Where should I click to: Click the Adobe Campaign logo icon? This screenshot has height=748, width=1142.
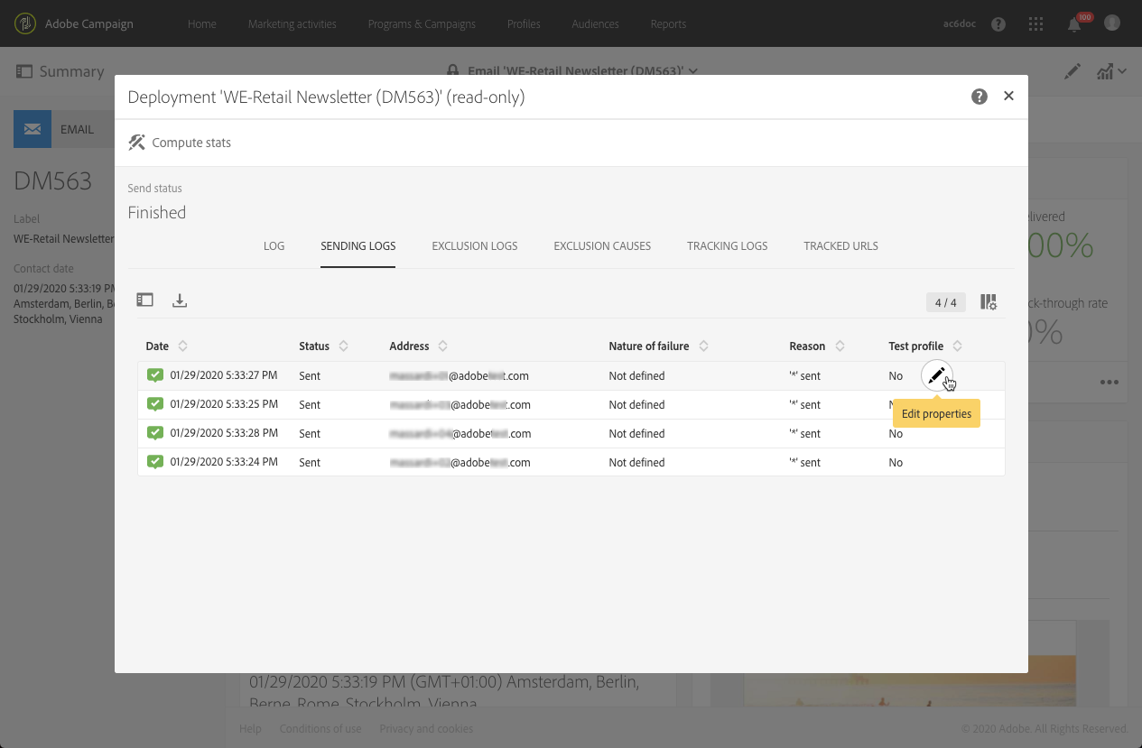[26, 23]
